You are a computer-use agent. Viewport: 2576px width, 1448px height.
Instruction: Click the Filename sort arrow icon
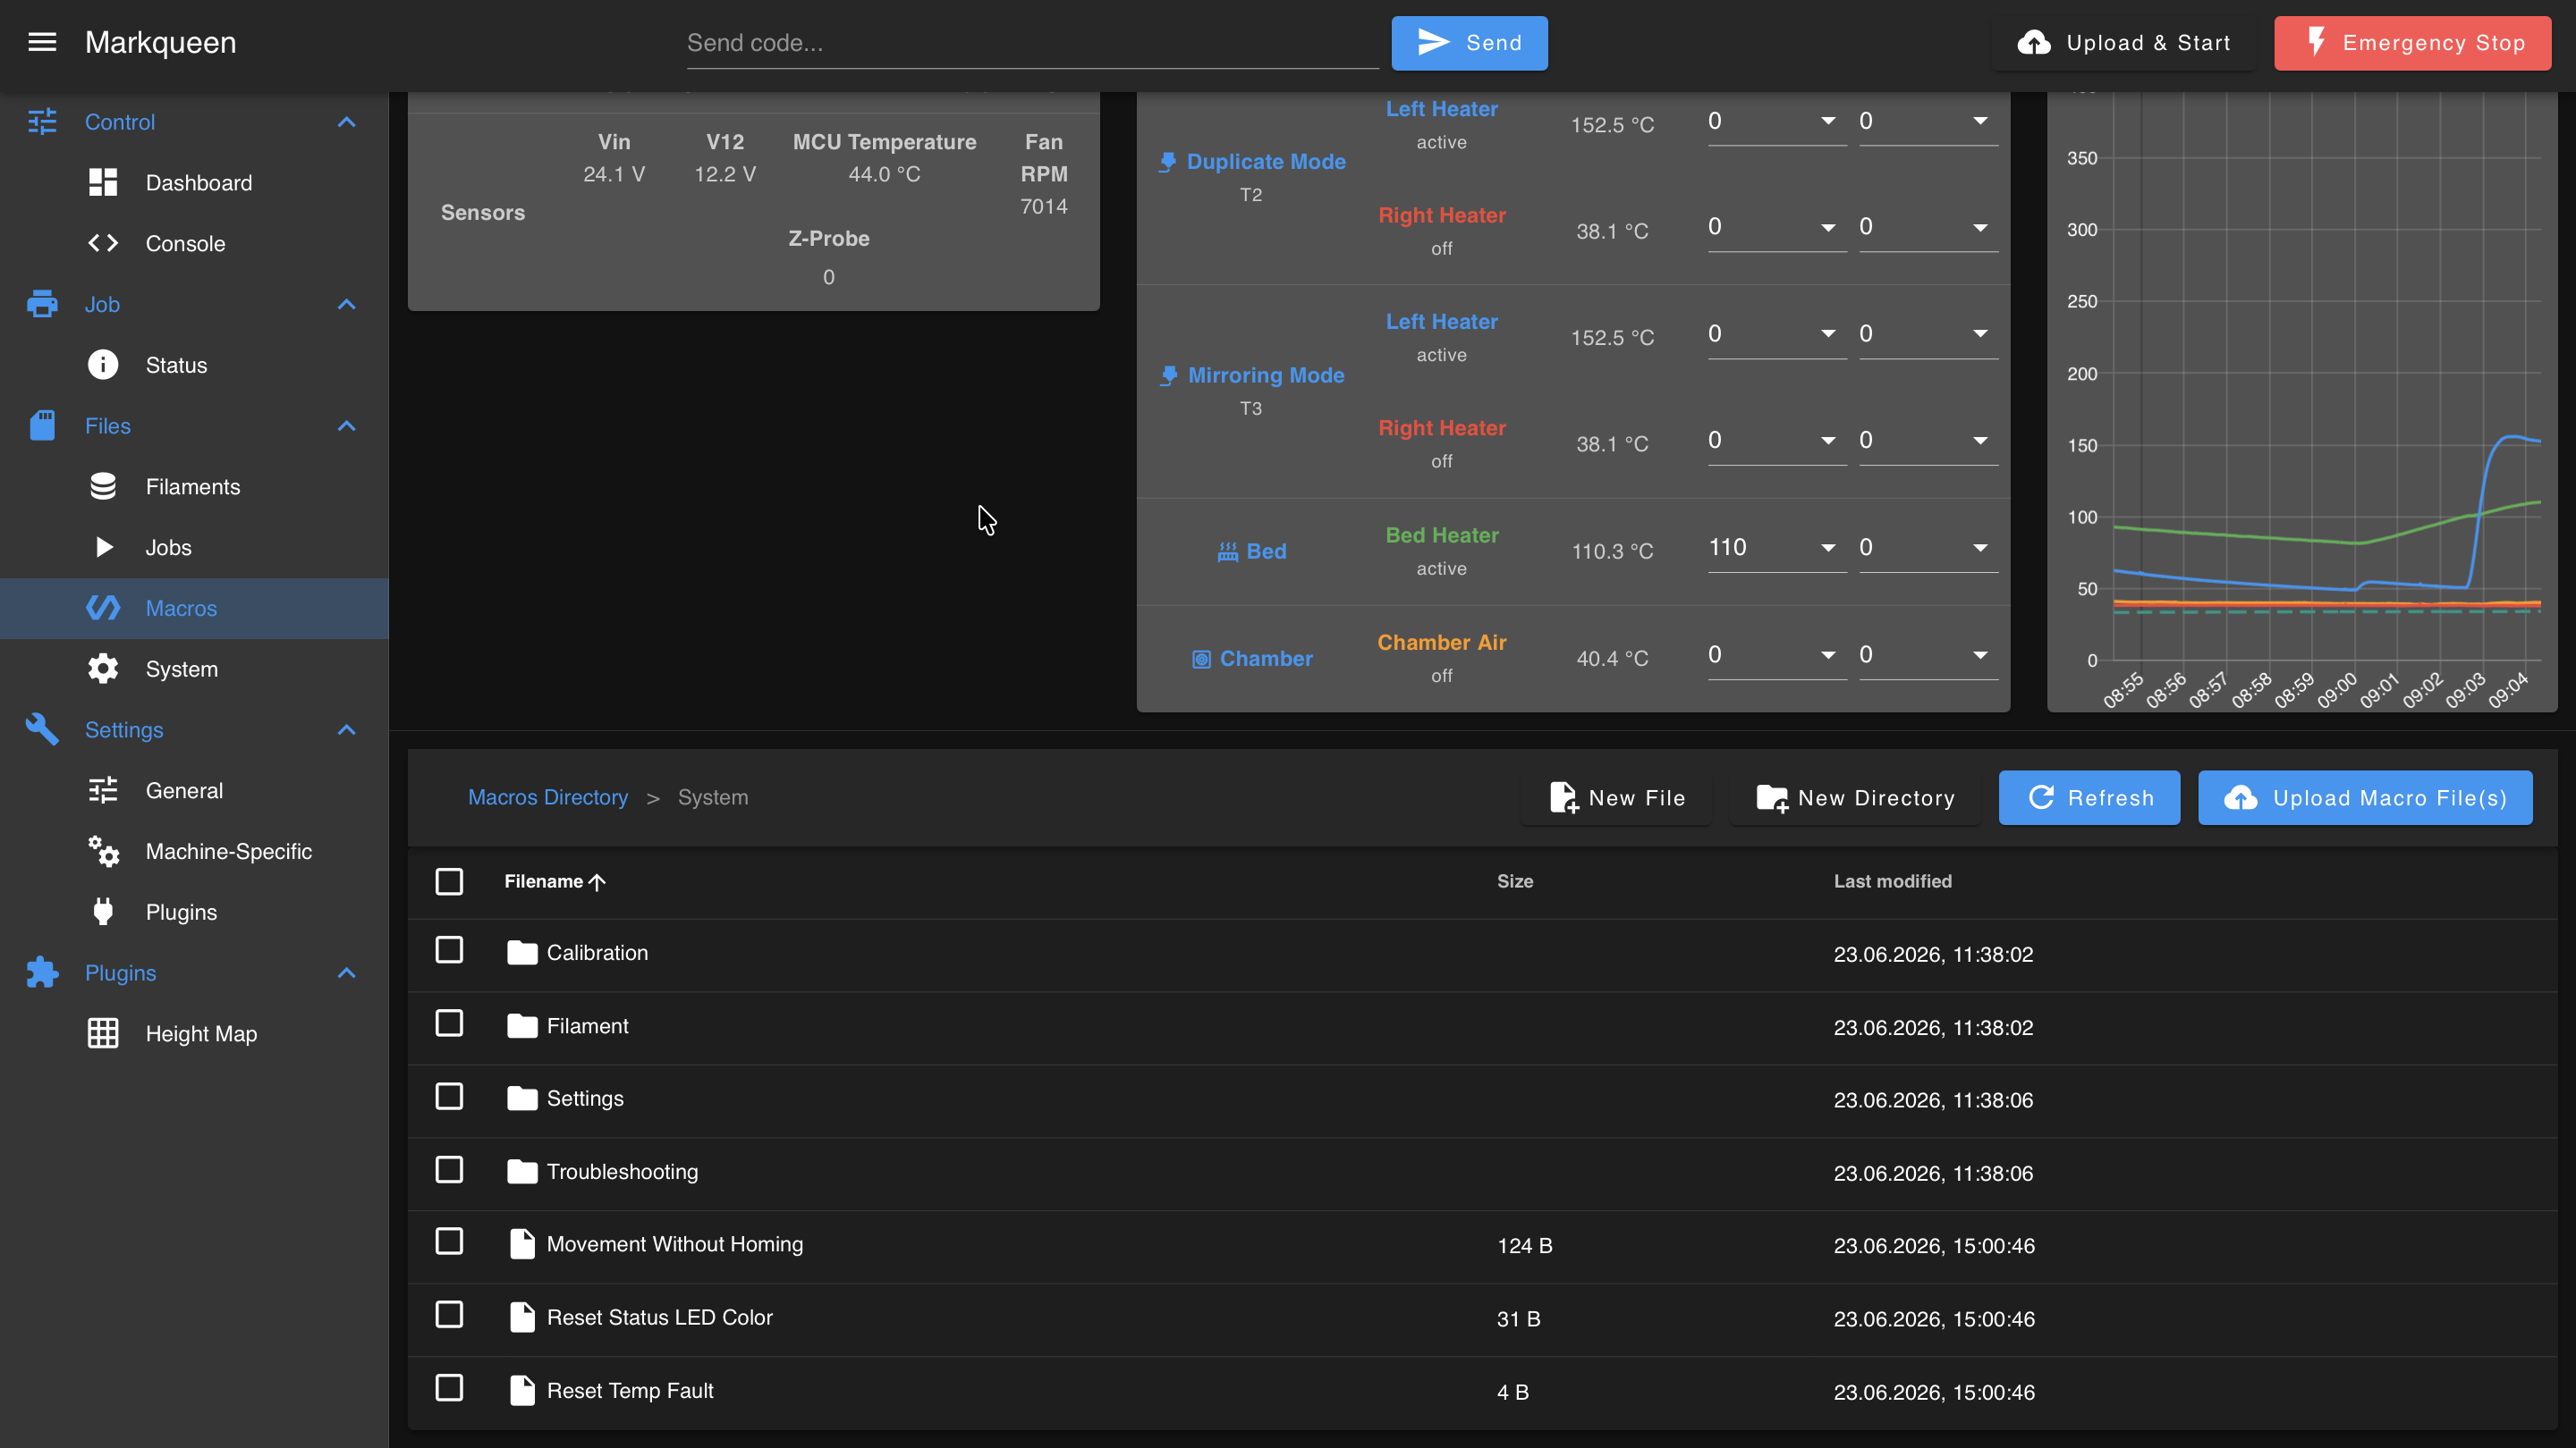(597, 882)
